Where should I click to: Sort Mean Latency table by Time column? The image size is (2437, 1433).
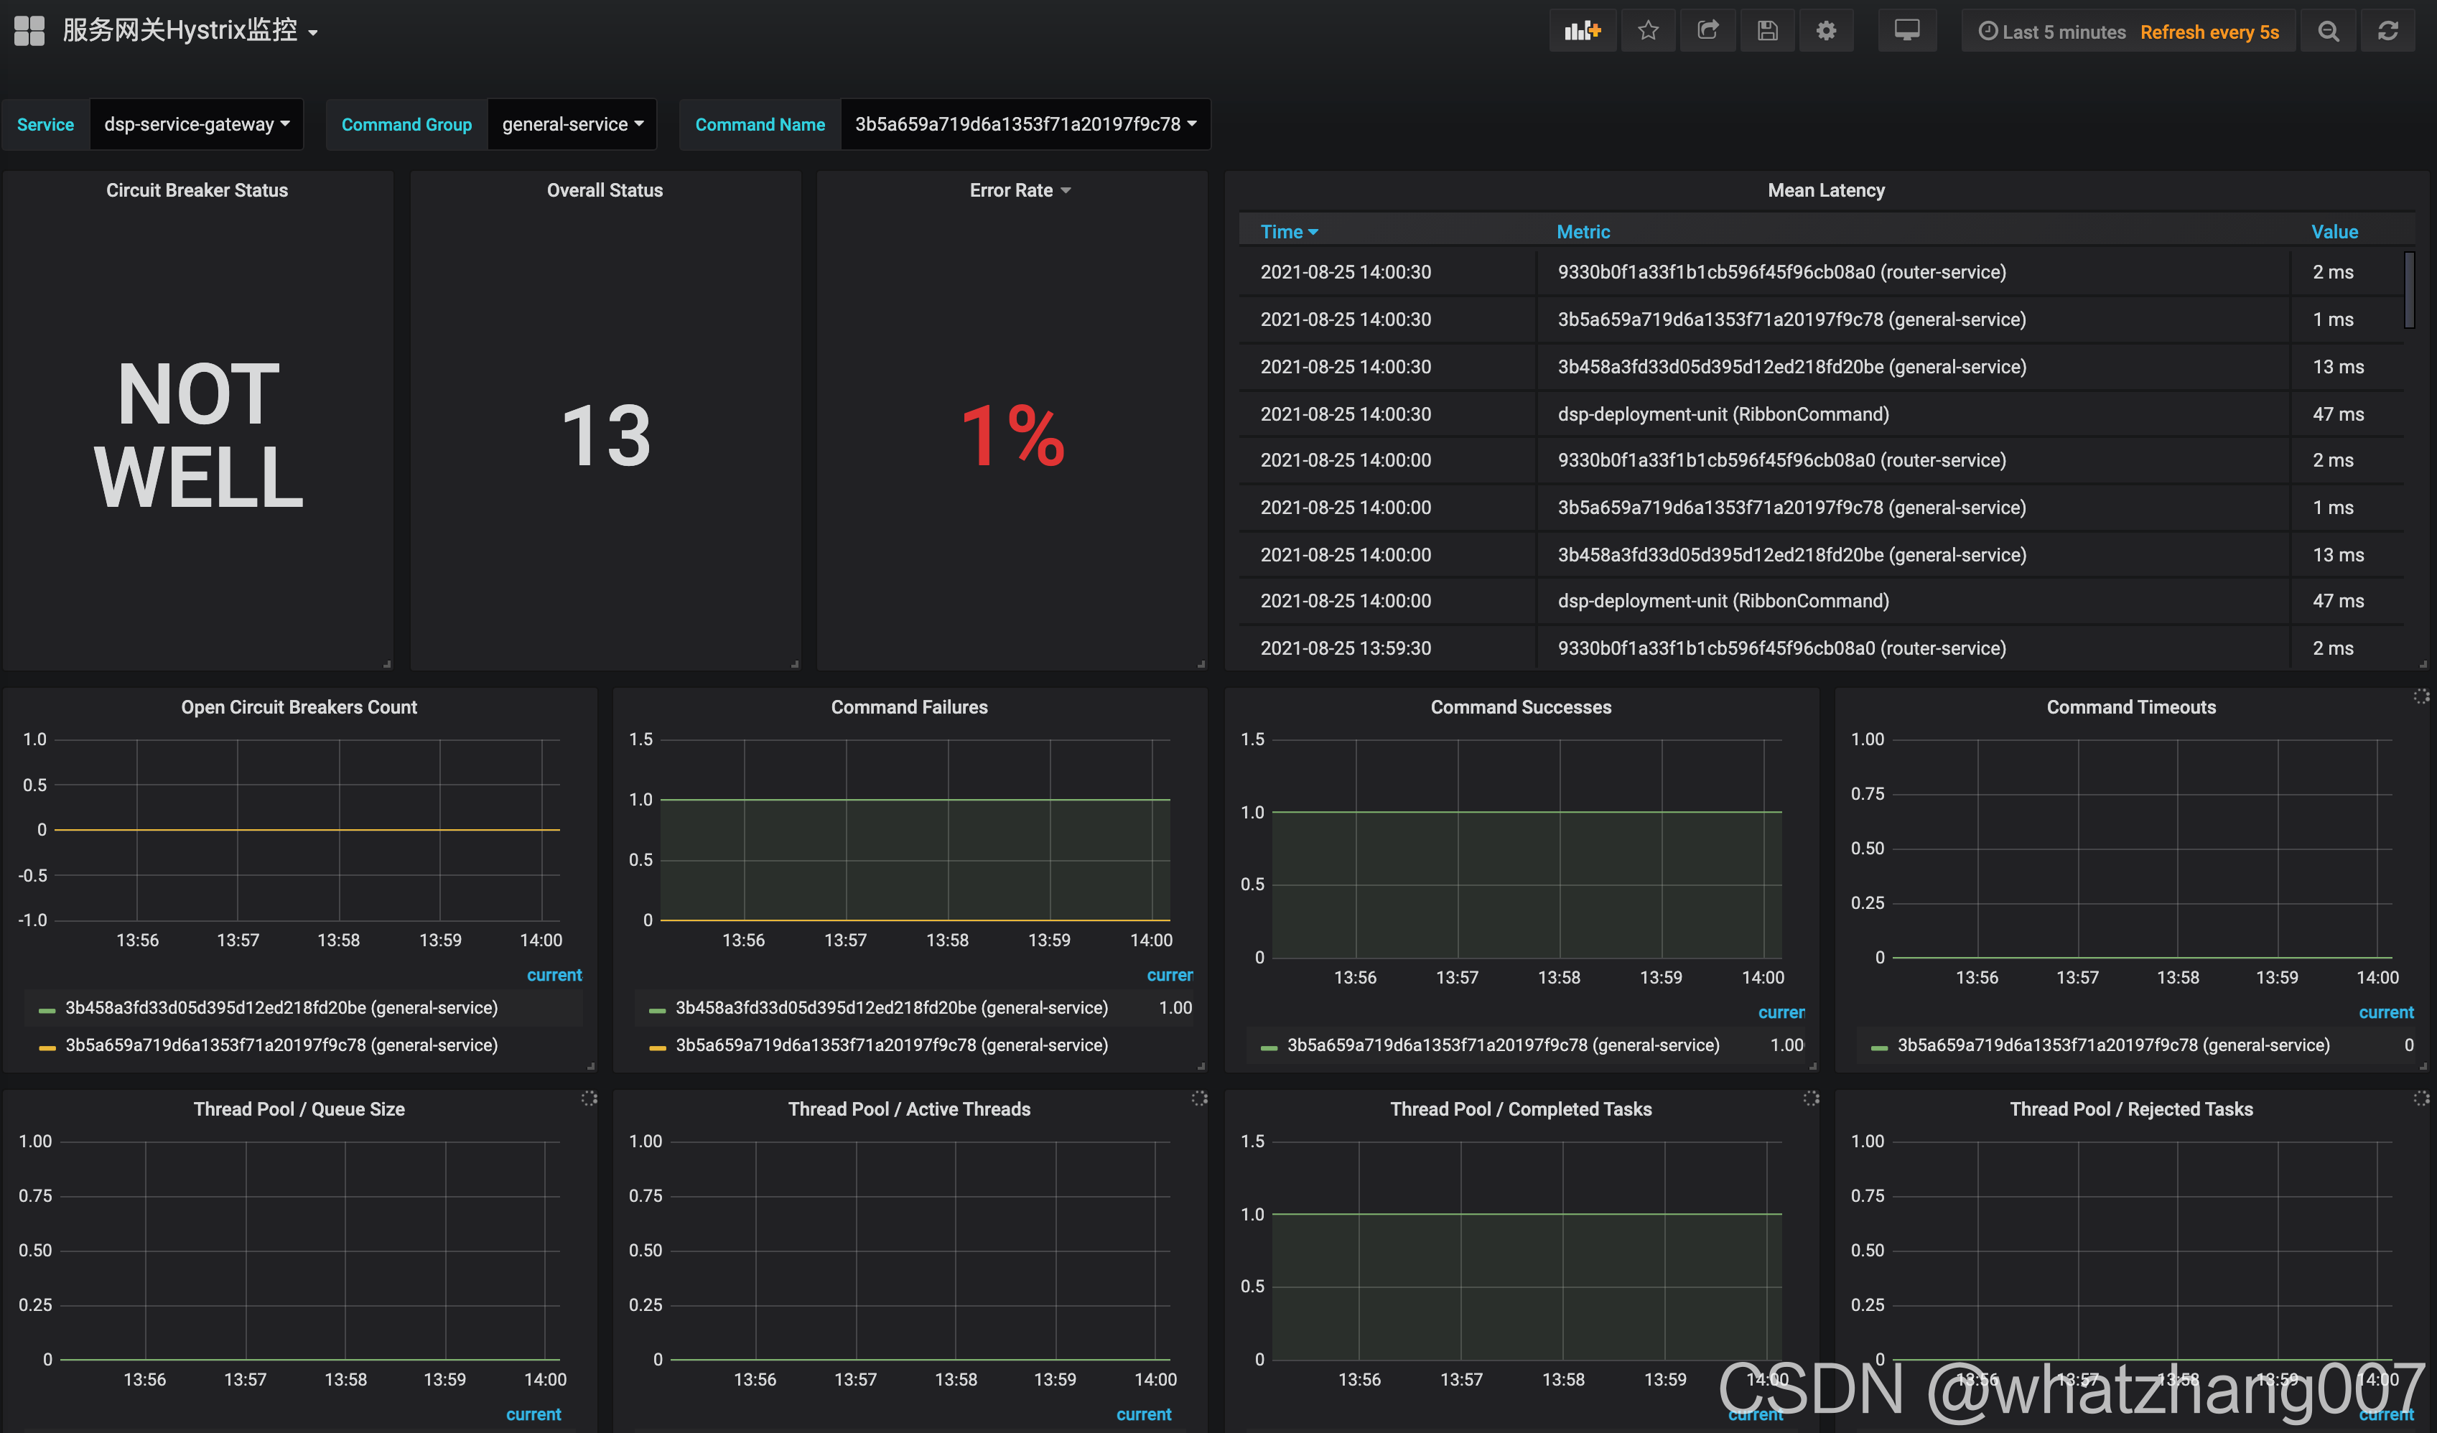coord(1288,232)
